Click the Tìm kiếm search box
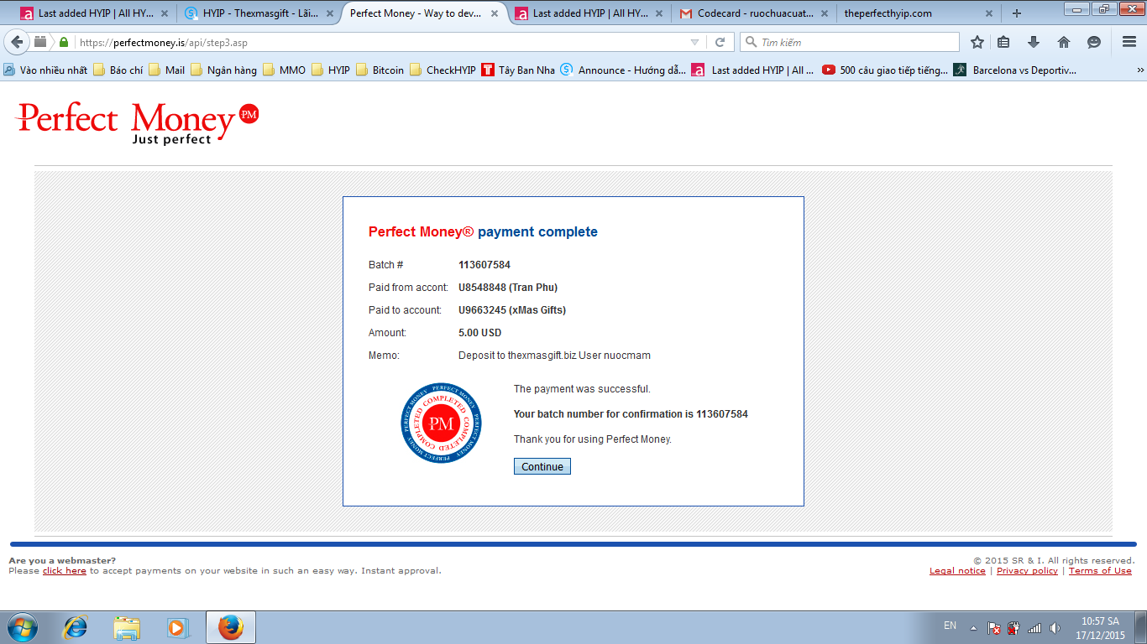Screen dimensions: 1147x644 (849, 42)
